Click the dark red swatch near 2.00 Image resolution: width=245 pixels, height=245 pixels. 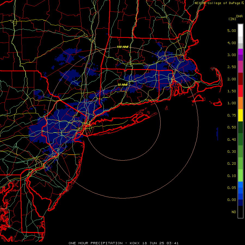point(240,79)
